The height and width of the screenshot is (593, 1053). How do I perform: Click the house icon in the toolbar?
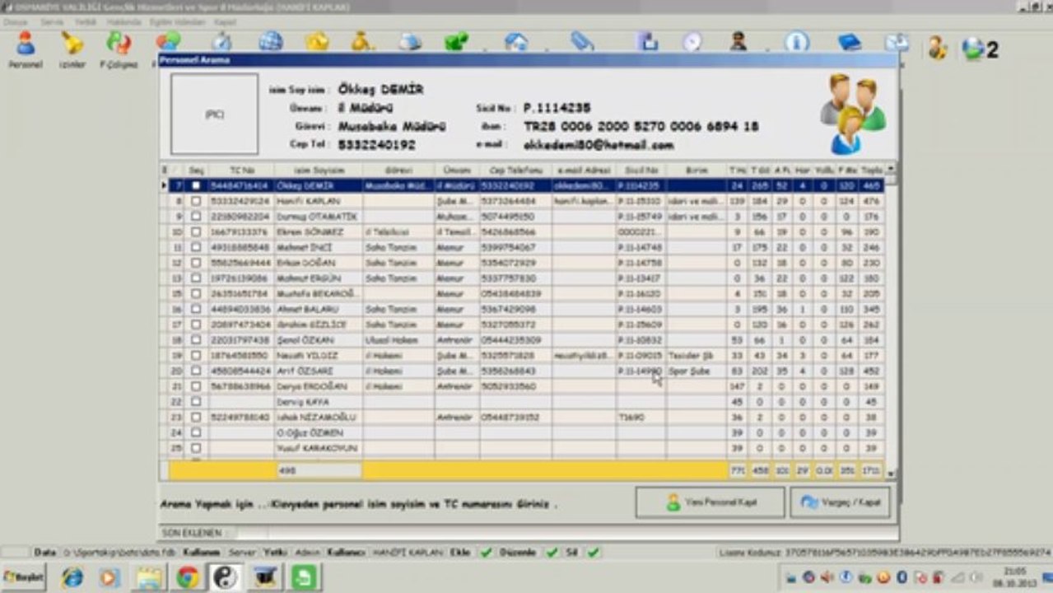(x=516, y=41)
